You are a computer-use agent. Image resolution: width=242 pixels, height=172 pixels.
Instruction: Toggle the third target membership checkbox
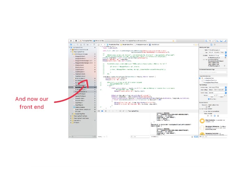pos(200,83)
